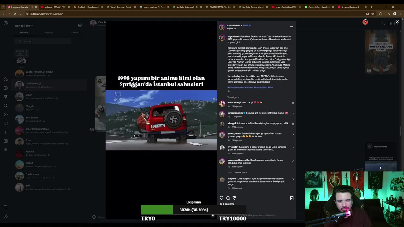Expand 'Yanıtları gör (1)' replies
404x227 pixels.
[x=241, y=172]
